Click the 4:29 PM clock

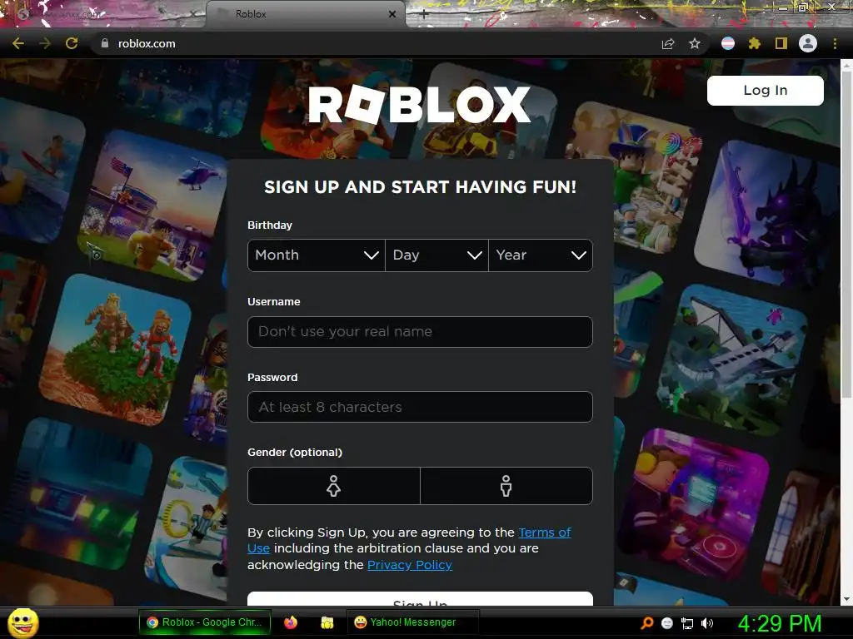[x=780, y=623]
